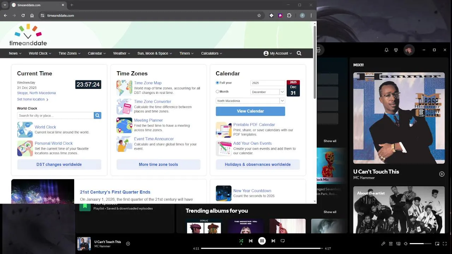Image resolution: width=452 pixels, height=254 pixels.
Task: Seek in the Spotify song progress bar
Action: tap(262, 248)
